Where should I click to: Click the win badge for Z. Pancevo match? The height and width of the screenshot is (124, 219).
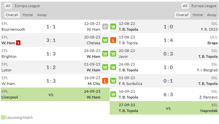[x=113, y=94]
